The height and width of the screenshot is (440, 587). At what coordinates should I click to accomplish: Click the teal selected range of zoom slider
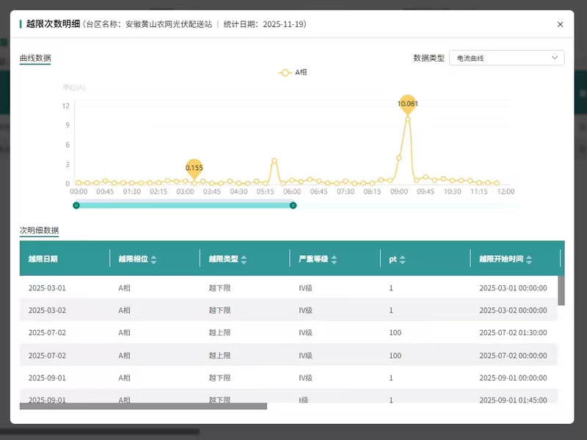pyautogui.click(x=185, y=205)
